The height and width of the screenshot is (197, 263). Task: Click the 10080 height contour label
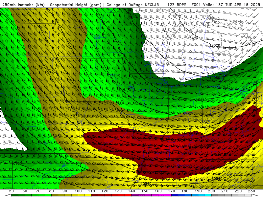(x=215, y=78)
